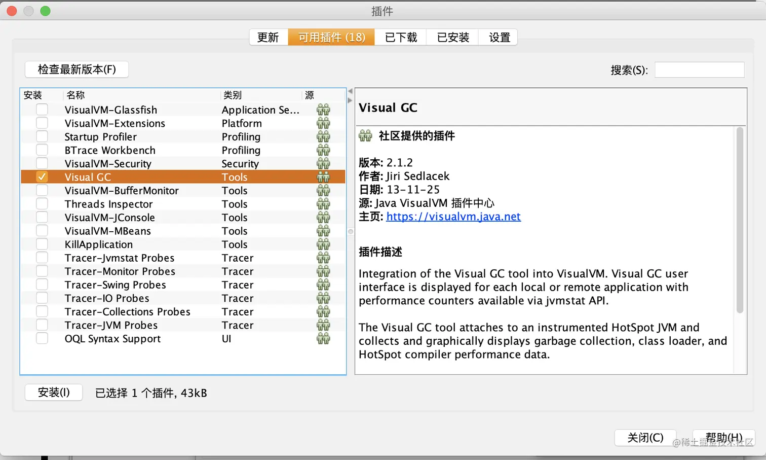Check the Startup Profiler install checkbox
The height and width of the screenshot is (460, 766).
point(42,136)
